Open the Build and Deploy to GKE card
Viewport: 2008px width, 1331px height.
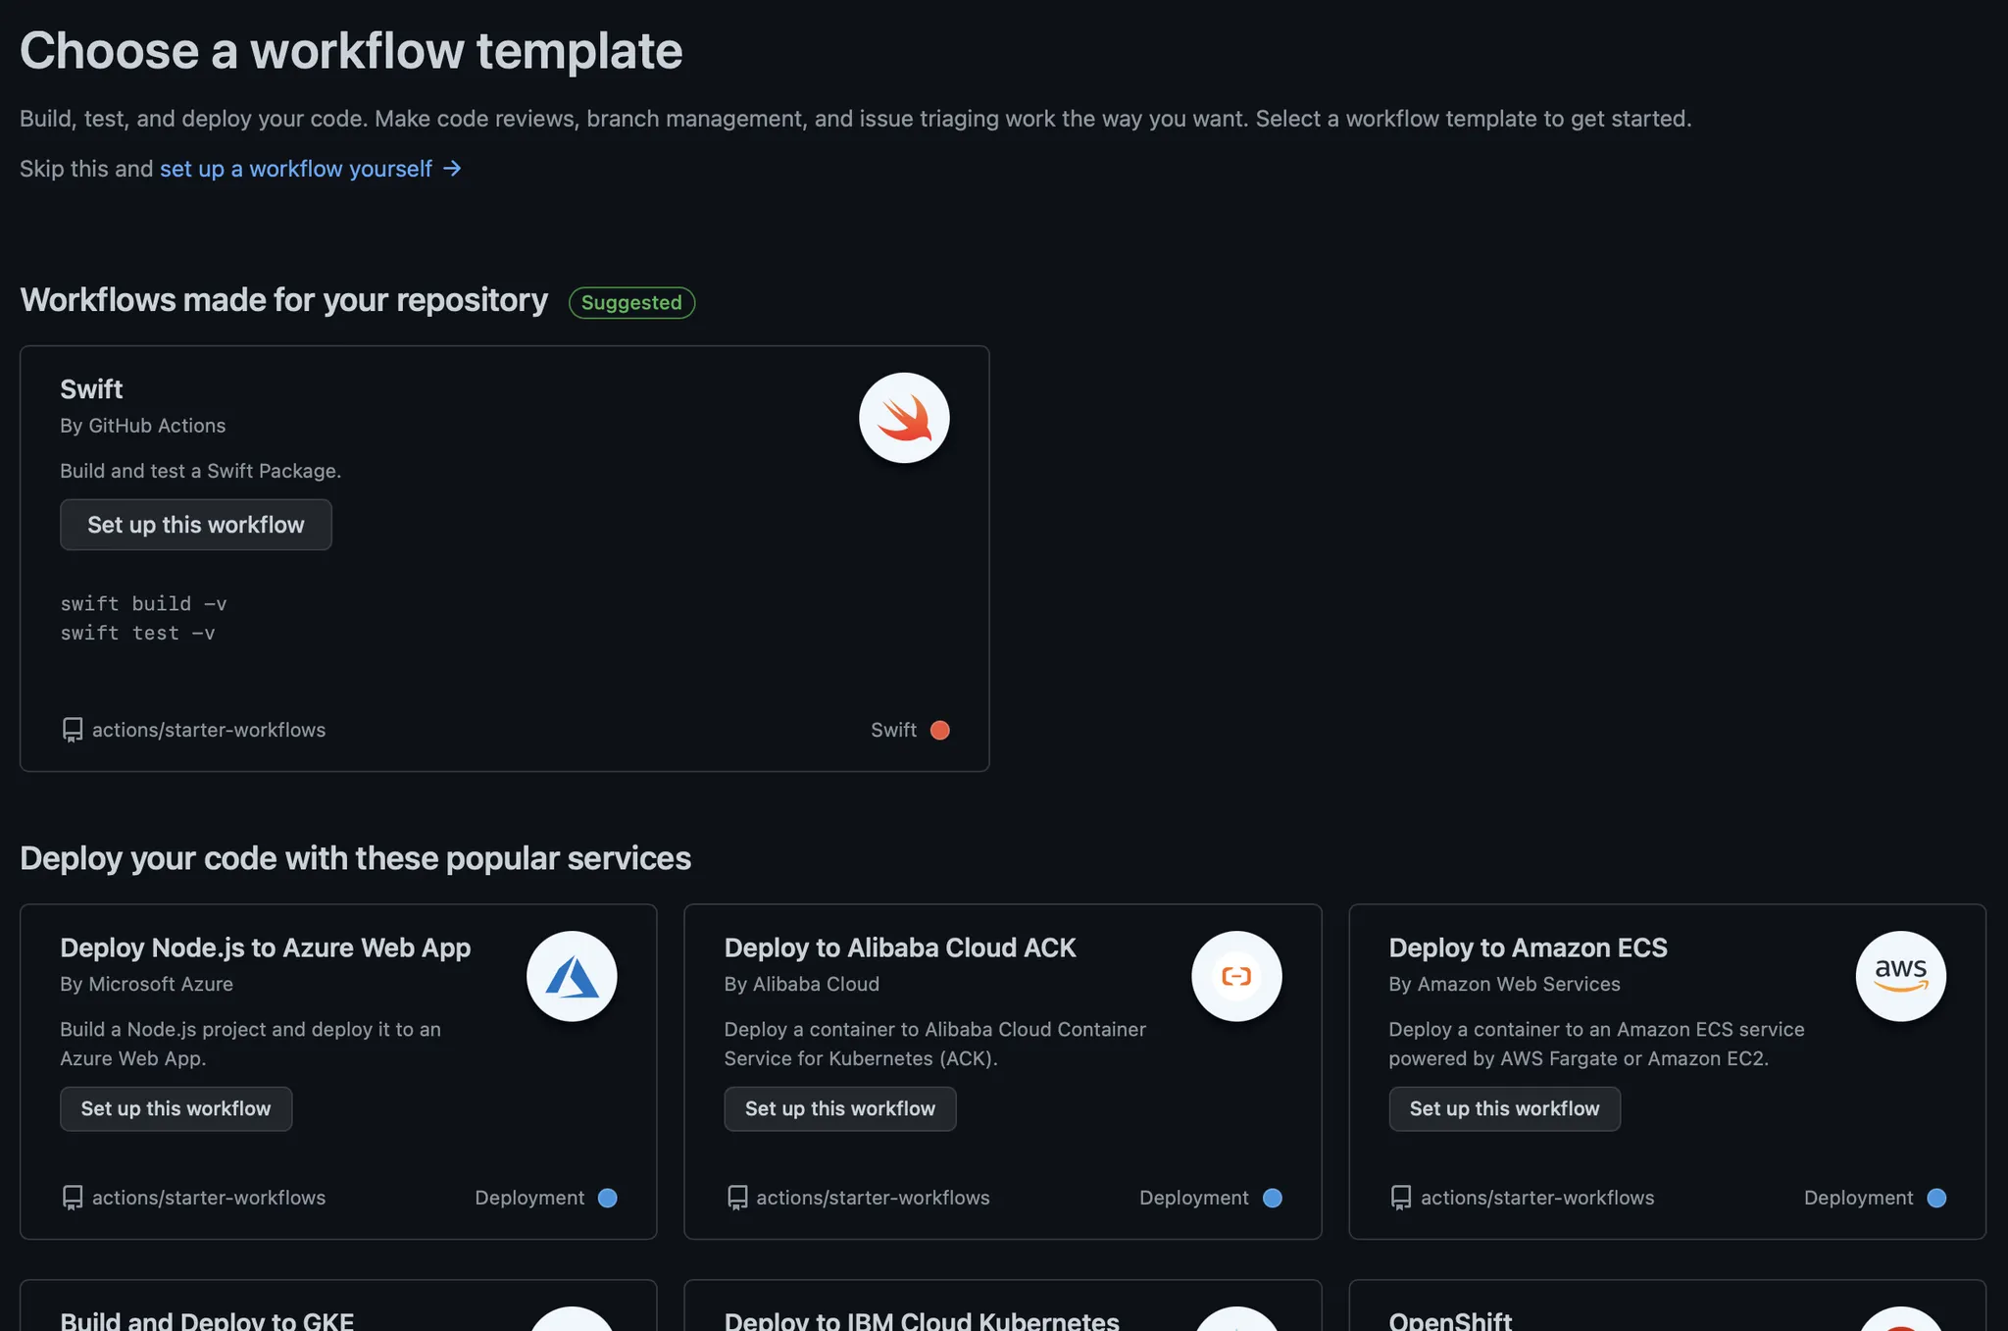click(x=207, y=1320)
